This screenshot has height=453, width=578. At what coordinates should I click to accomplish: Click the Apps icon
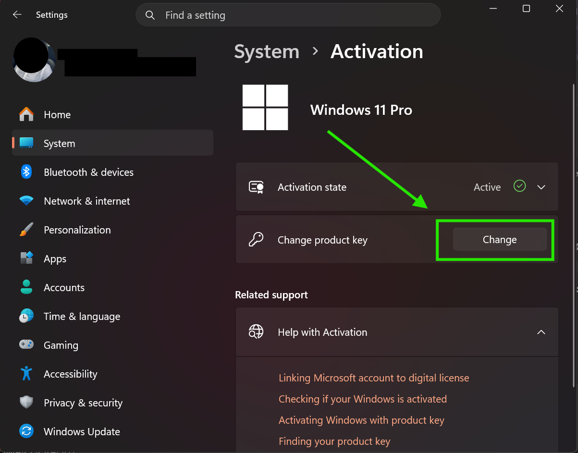[26, 258]
